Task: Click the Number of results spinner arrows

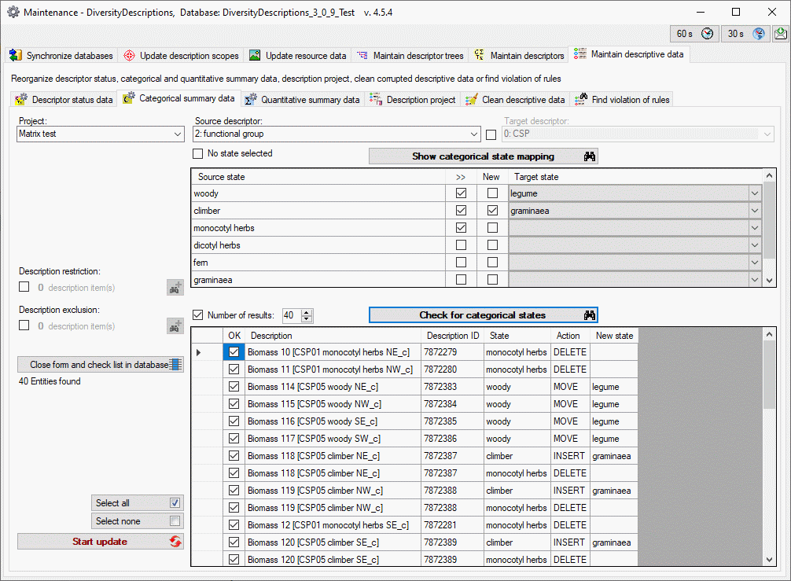Action: pyautogui.click(x=307, y=315)
